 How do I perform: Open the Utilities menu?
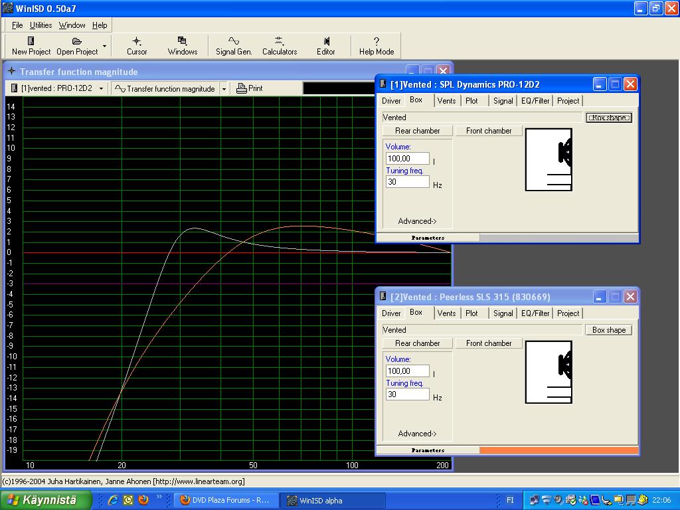click(x=41, y=25)
